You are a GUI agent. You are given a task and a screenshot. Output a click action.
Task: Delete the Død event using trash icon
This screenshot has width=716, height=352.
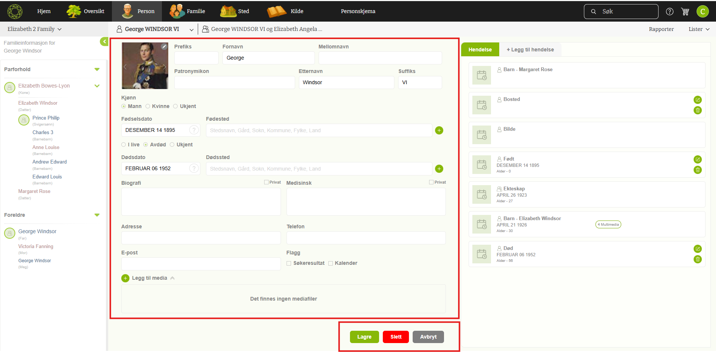(697, 259)
